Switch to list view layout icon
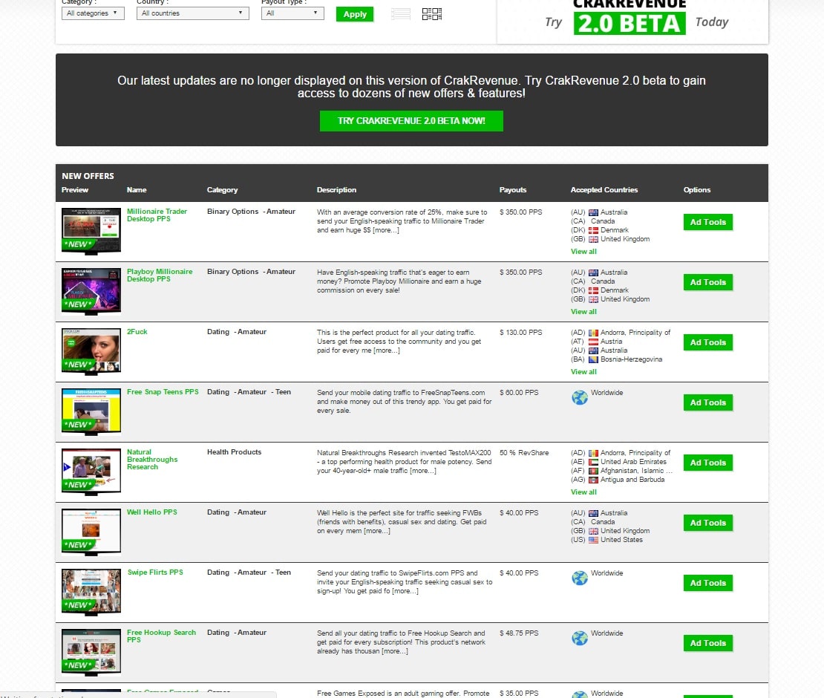Image resolution: width=824 pixels, height=698 pixels. click(400, 13)
